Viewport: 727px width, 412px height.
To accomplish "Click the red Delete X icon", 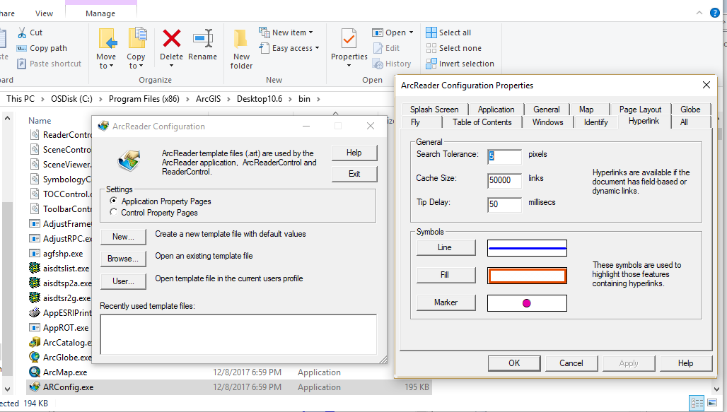I will pyautogui.click(x=172, y=38).
